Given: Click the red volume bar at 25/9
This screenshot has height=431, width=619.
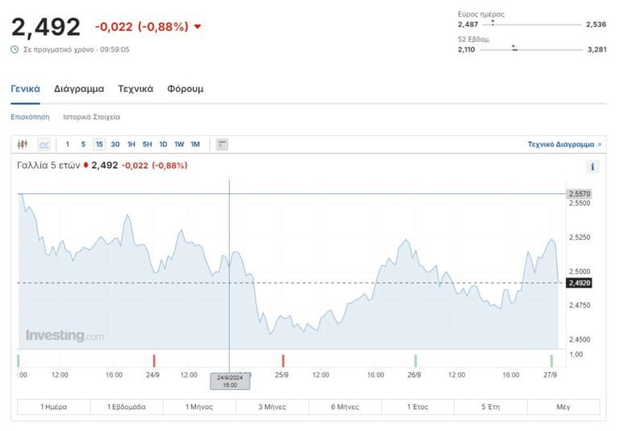Looking at the screenshot, I should (x=283, y=360).
